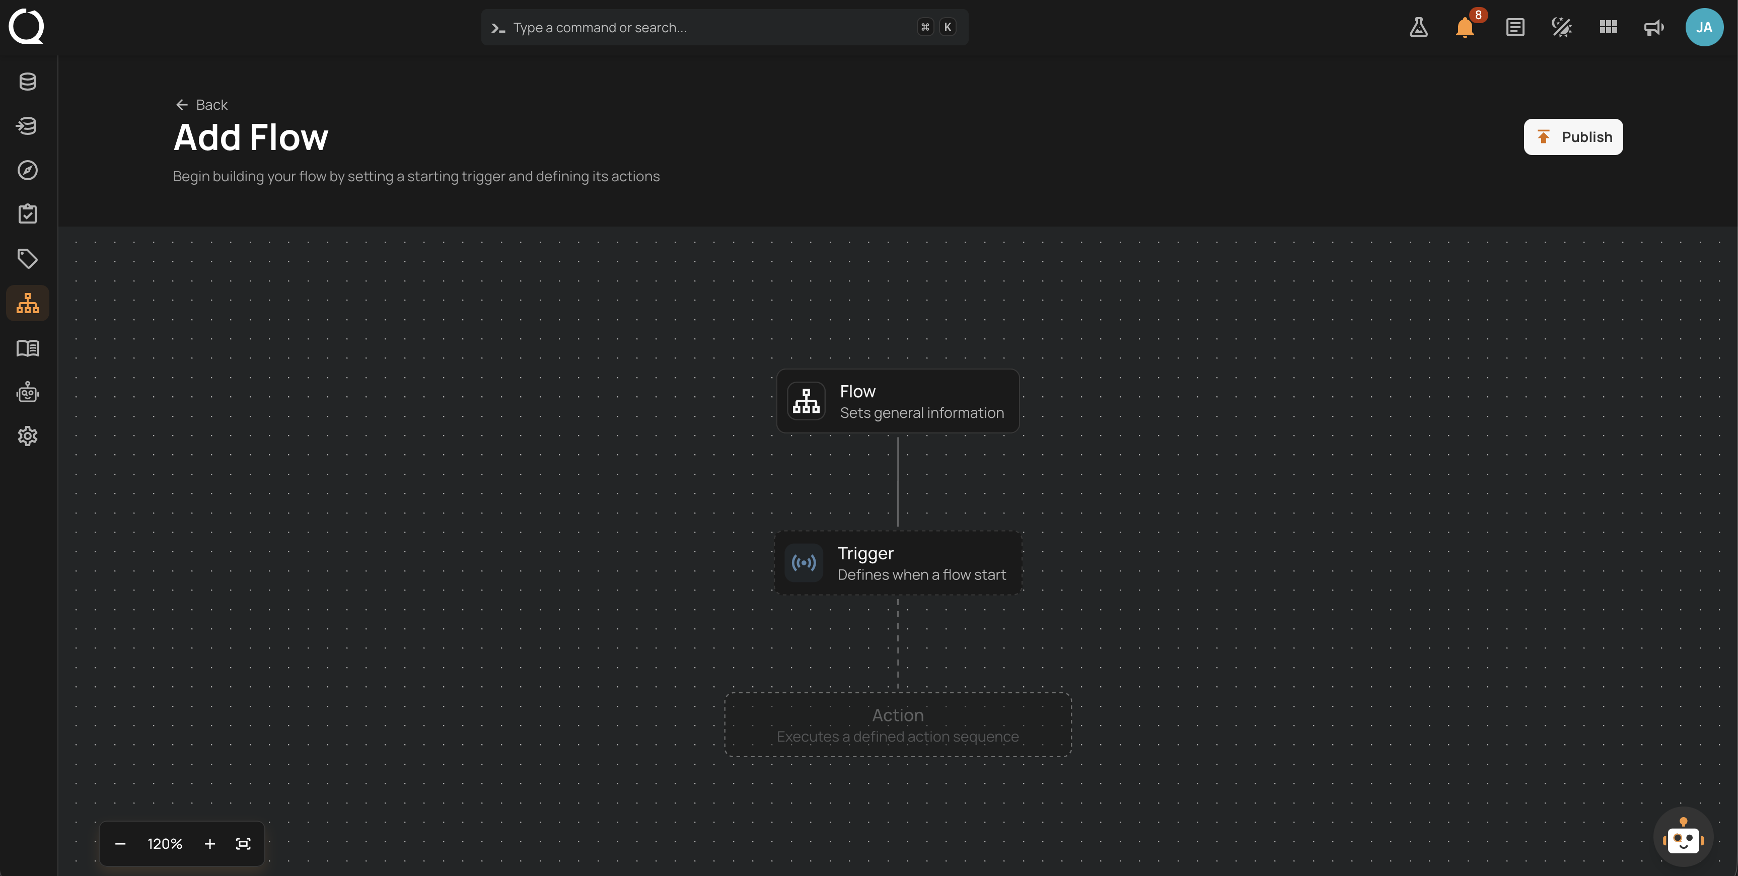
Task: Select the flows hierarchy icon in sidebar
Action: tap(28, 303)
